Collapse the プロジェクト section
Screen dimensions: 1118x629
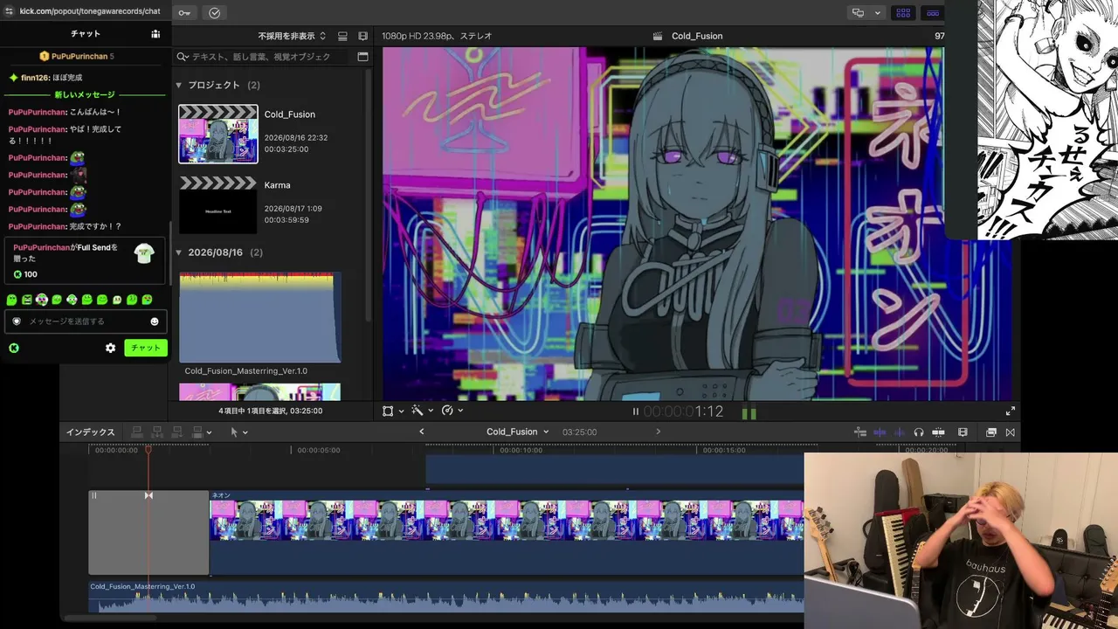pyautogui.click(x=179, y=85)
